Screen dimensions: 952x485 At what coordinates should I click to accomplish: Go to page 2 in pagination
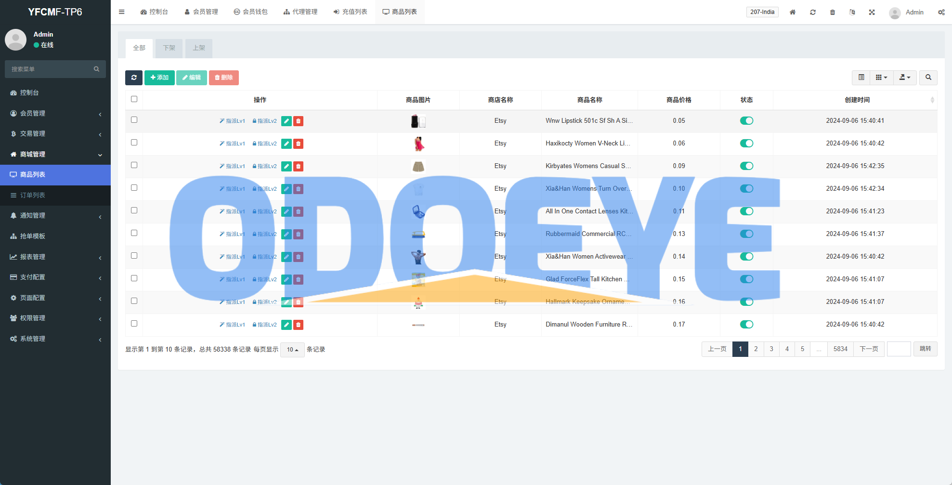point(756,349)
